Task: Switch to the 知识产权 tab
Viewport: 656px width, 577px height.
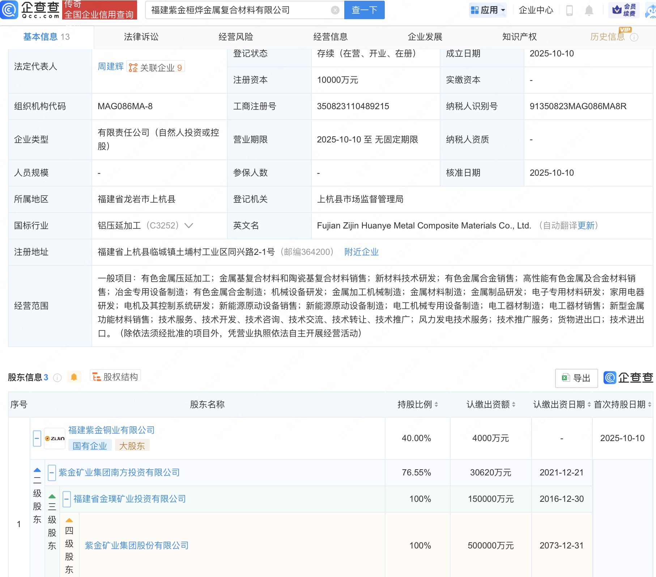Action: point(519,37)
